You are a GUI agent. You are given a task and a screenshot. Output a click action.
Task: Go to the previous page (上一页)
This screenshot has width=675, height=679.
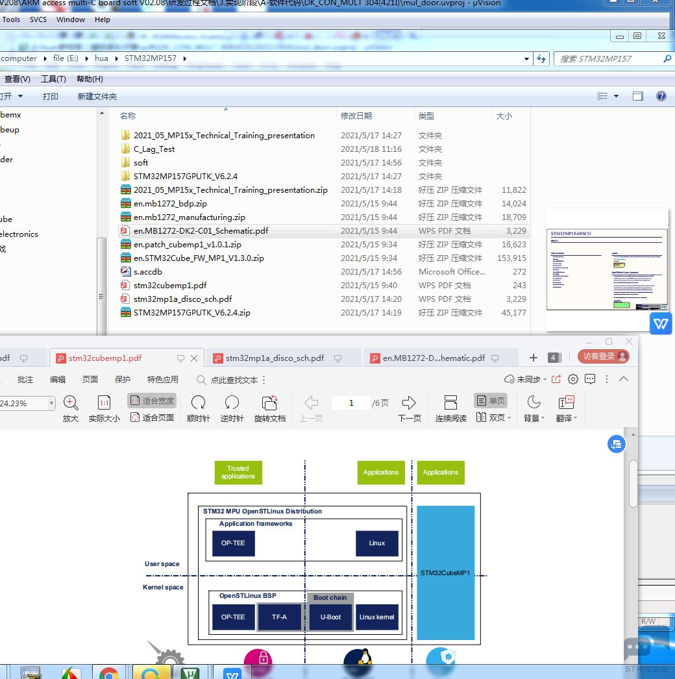311,408
